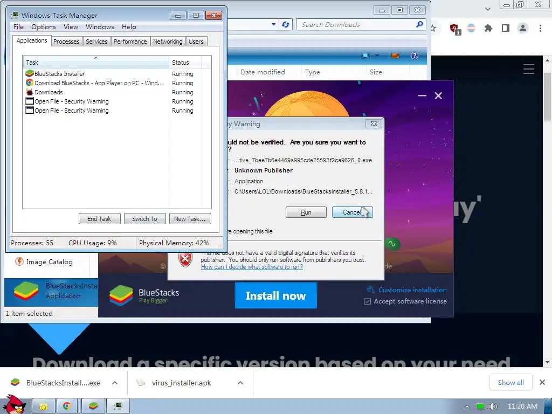Open 'How can I decide what software to run?' link
The height and width of the screenshot is (414, 552).
[x=252, y=267]
